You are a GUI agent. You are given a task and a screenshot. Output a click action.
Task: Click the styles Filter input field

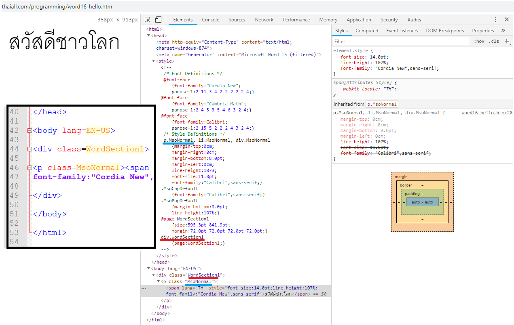point(400,41)
